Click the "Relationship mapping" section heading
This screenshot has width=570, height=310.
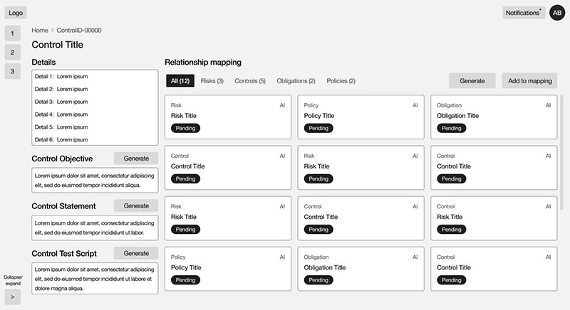(x=203, y=63)
